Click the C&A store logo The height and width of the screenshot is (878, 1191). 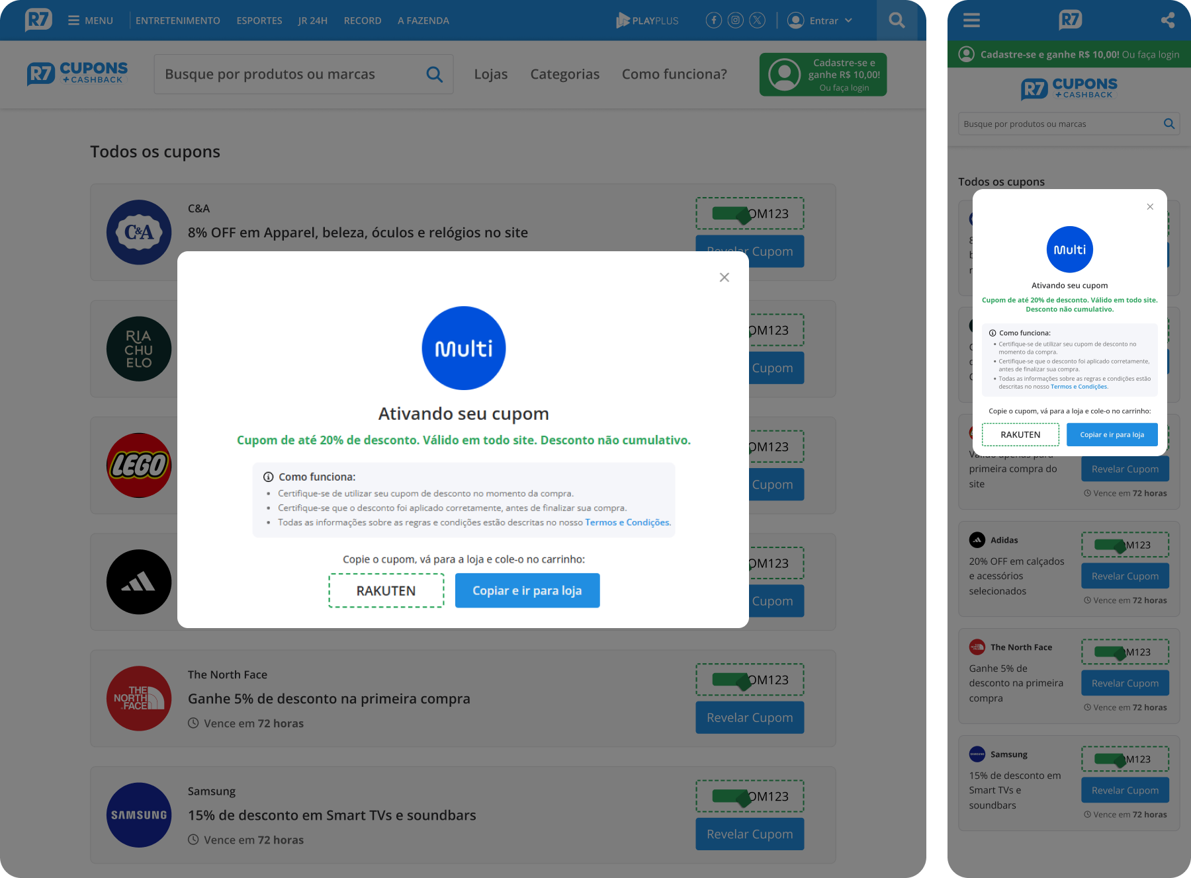point(139,232)
